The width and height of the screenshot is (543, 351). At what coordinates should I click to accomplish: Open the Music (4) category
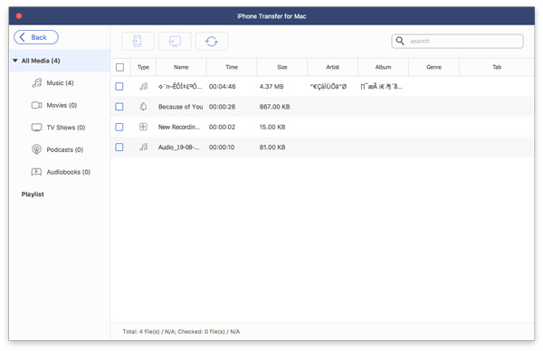point(60,82)
